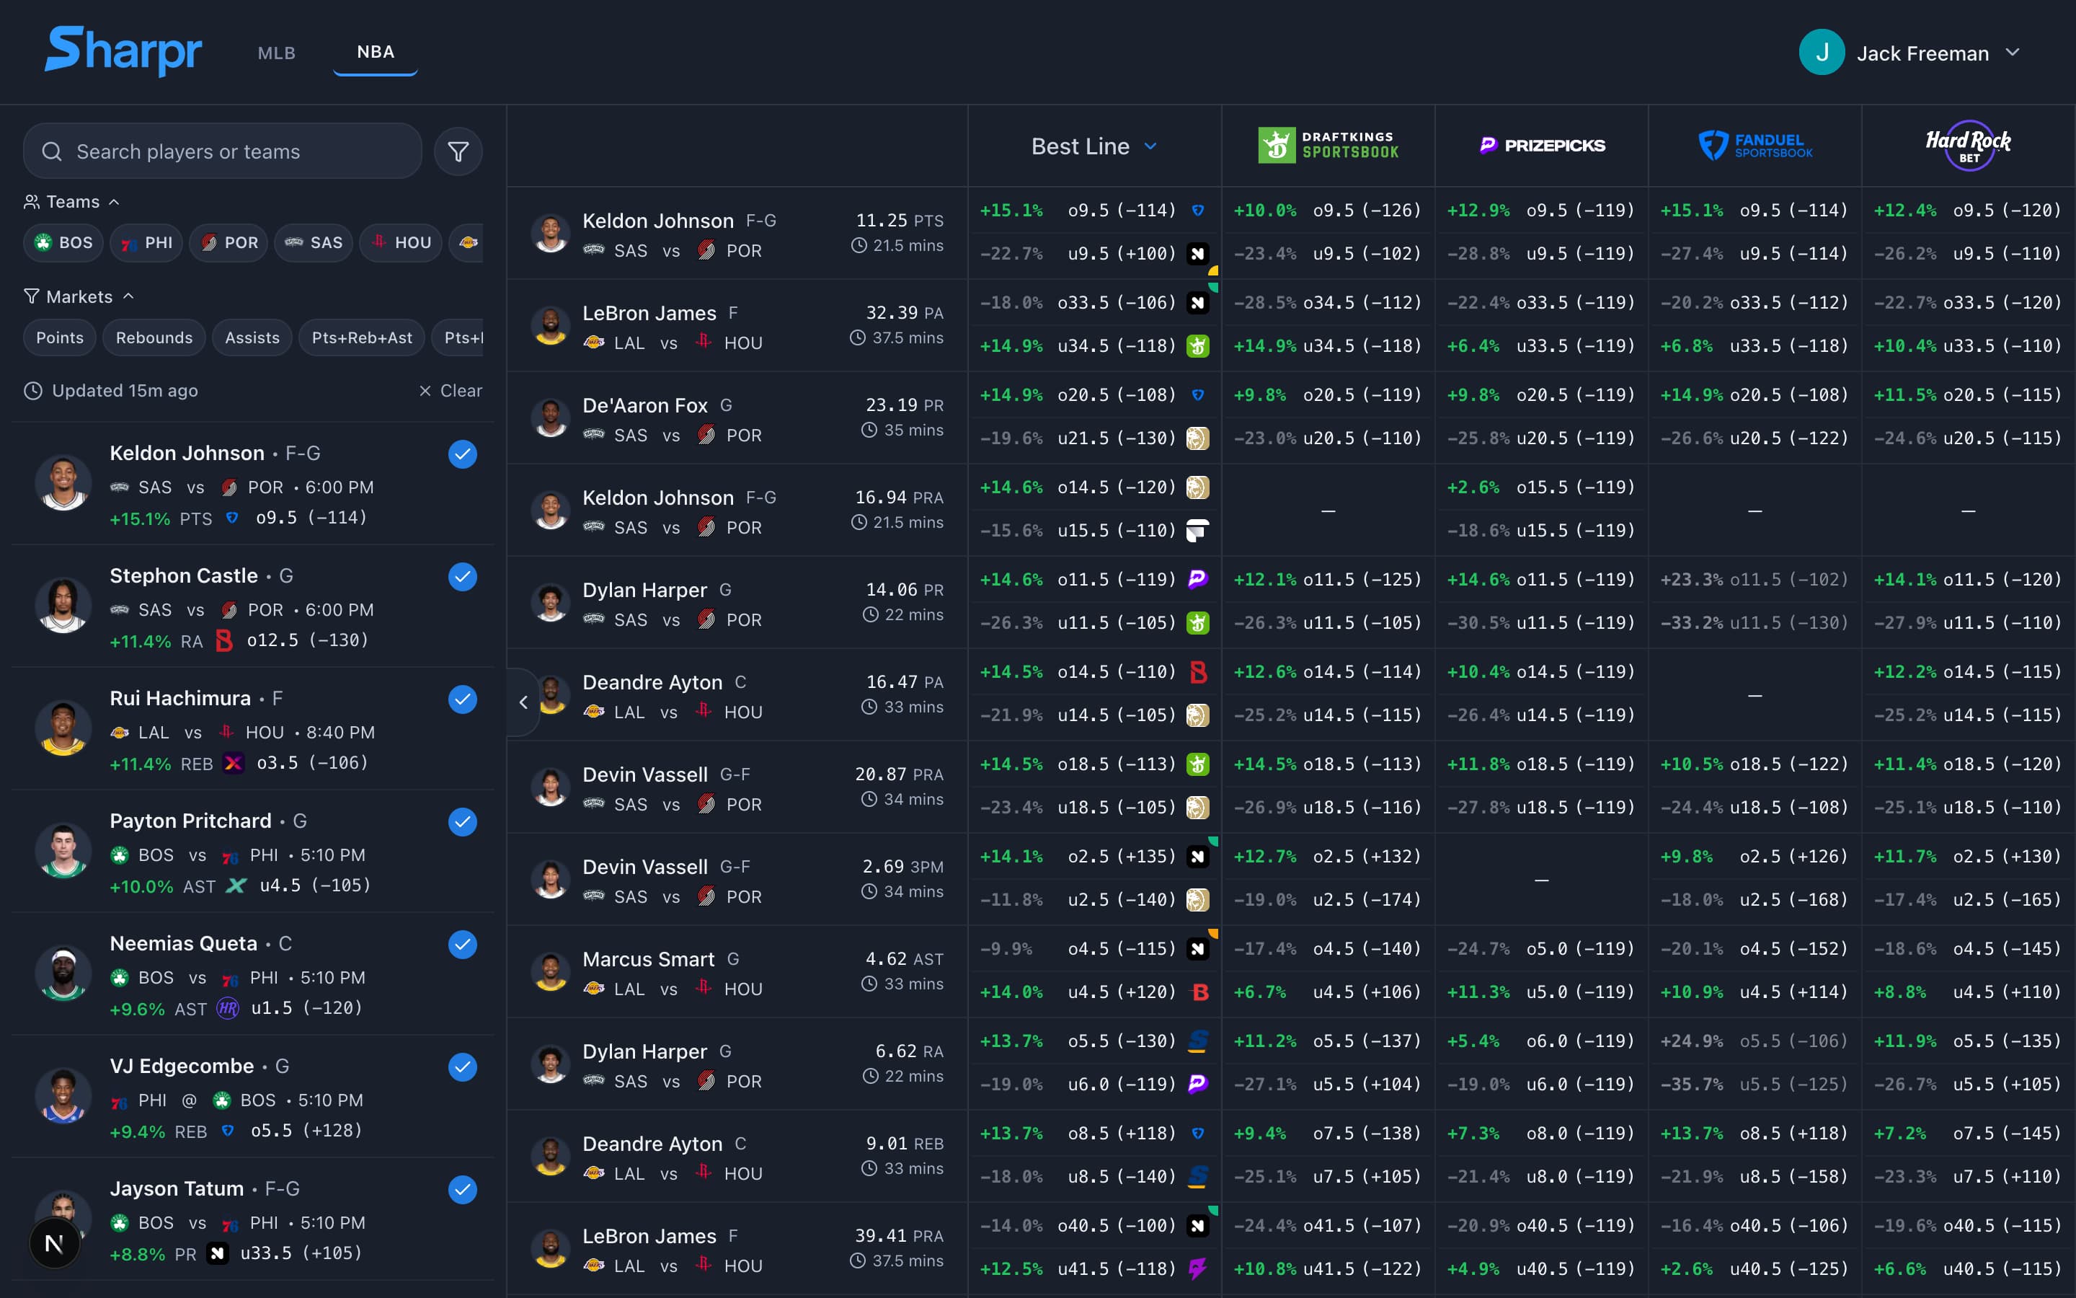Open the Jack Freeman account menu chevron
This screenshot has height=1298, width=2076.
click(2013, 53)
